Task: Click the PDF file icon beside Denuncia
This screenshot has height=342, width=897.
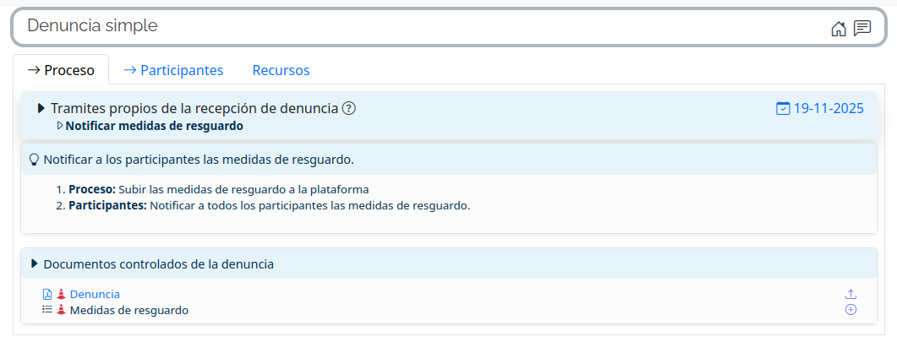Action: [x=47, y=295]
